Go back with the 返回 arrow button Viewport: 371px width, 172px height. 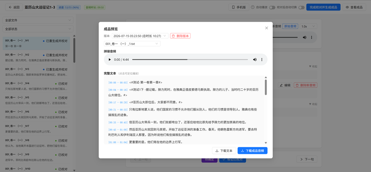(14, 7)
